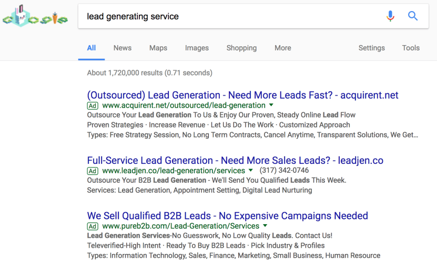437x274 pixels.
Task: Expand the More menu
Action: pos(282,48)
